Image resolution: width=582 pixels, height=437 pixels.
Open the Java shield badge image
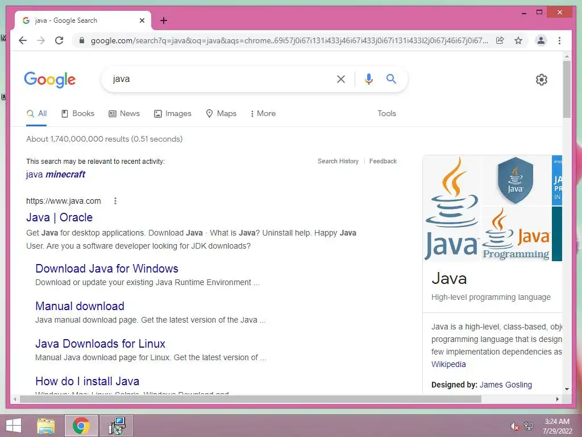click(x=516, y=180)
